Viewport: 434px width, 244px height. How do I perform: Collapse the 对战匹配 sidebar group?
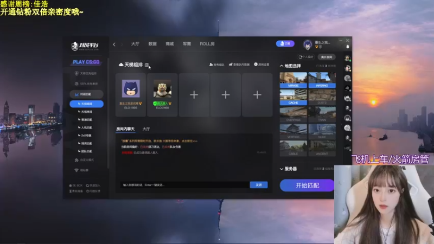pyautogui.click(x=86, y=94)
